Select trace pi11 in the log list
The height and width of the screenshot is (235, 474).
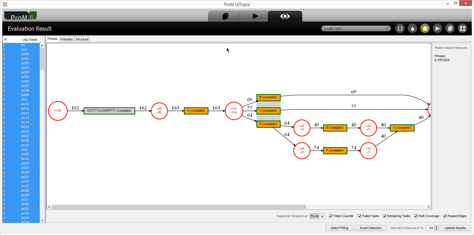click(x=21, y=99)
